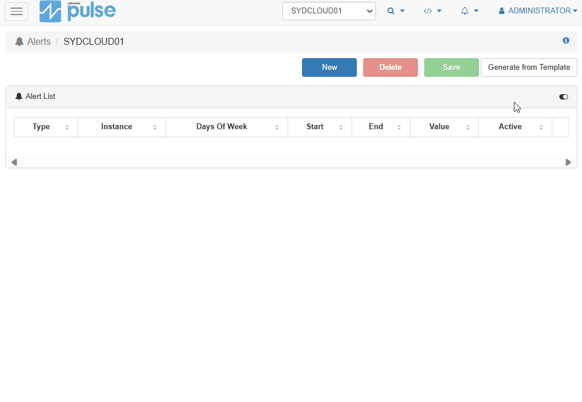This screenshot has height=402, width=582.
Task: Sort the table by Instance column
Action: tap(122, 127)
